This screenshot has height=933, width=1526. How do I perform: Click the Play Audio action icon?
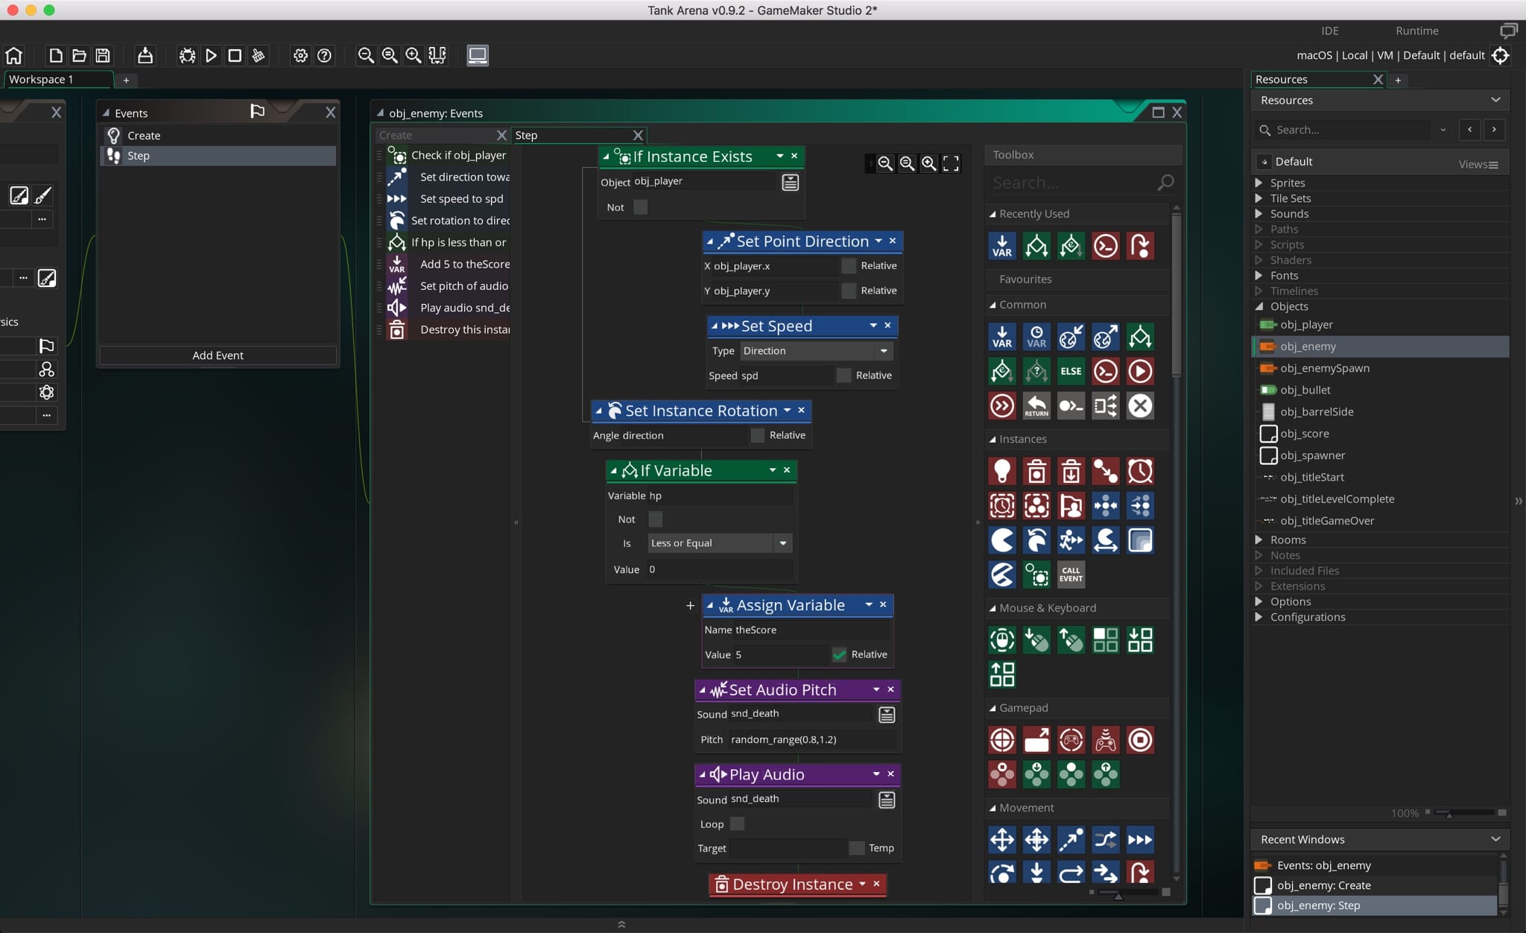[x=715, y=774]
